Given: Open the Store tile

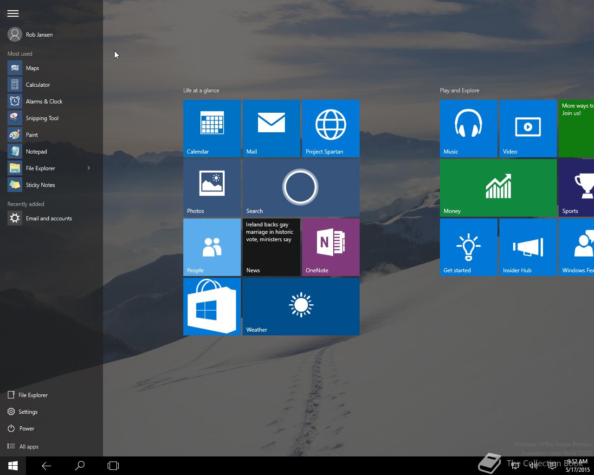Looking at the screenshot, I should pyautogui.click(x=212, y=307).
